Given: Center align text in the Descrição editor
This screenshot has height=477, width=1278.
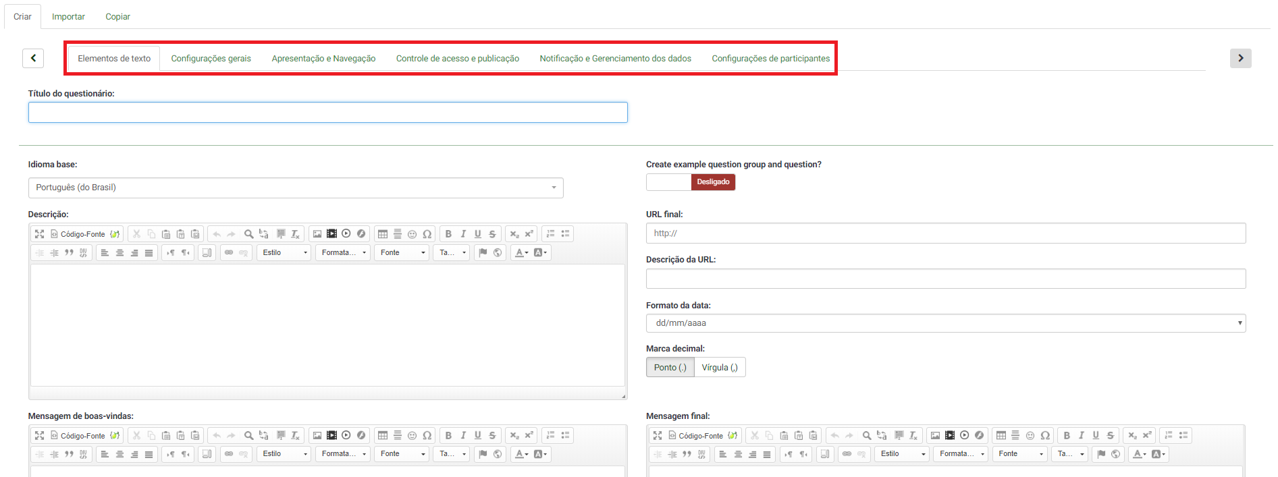Looking at the screenshot, I should [x=119, y=253].
